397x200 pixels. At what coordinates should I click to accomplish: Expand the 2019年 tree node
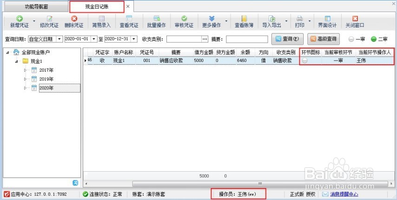[25, 79]
